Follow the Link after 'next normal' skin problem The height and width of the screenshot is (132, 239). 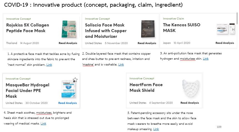pos(49,65)
